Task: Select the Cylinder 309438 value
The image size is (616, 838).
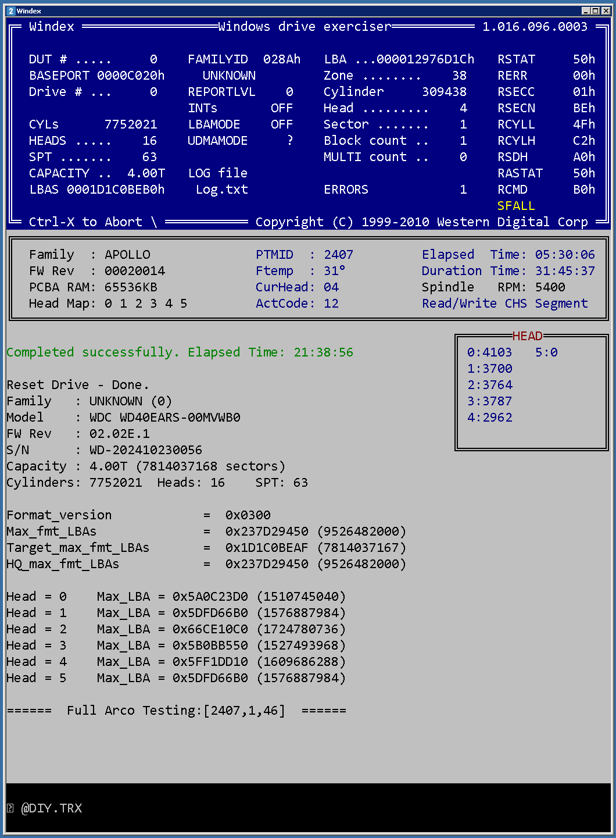Action: coord(445,92)
